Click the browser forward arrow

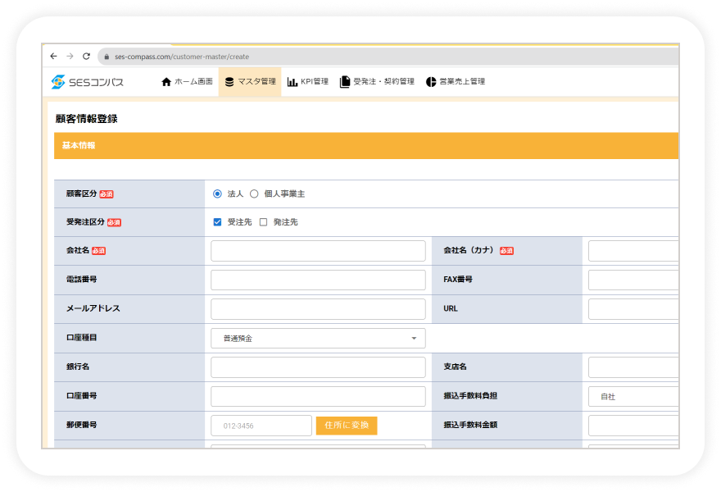(x=70, y=56)
